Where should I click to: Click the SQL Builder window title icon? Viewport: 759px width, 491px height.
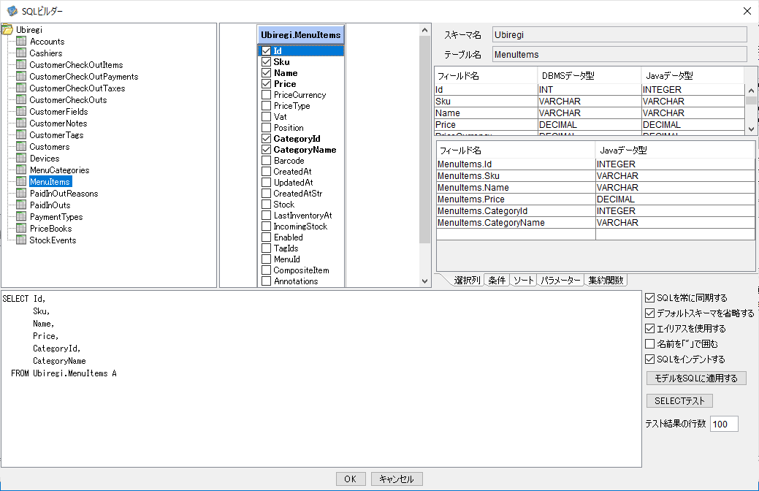[x=12, y=11]
